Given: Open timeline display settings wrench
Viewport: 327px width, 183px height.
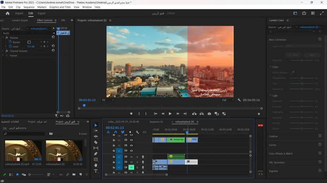Looking at the screenshot, I should (x=137, y=132).
